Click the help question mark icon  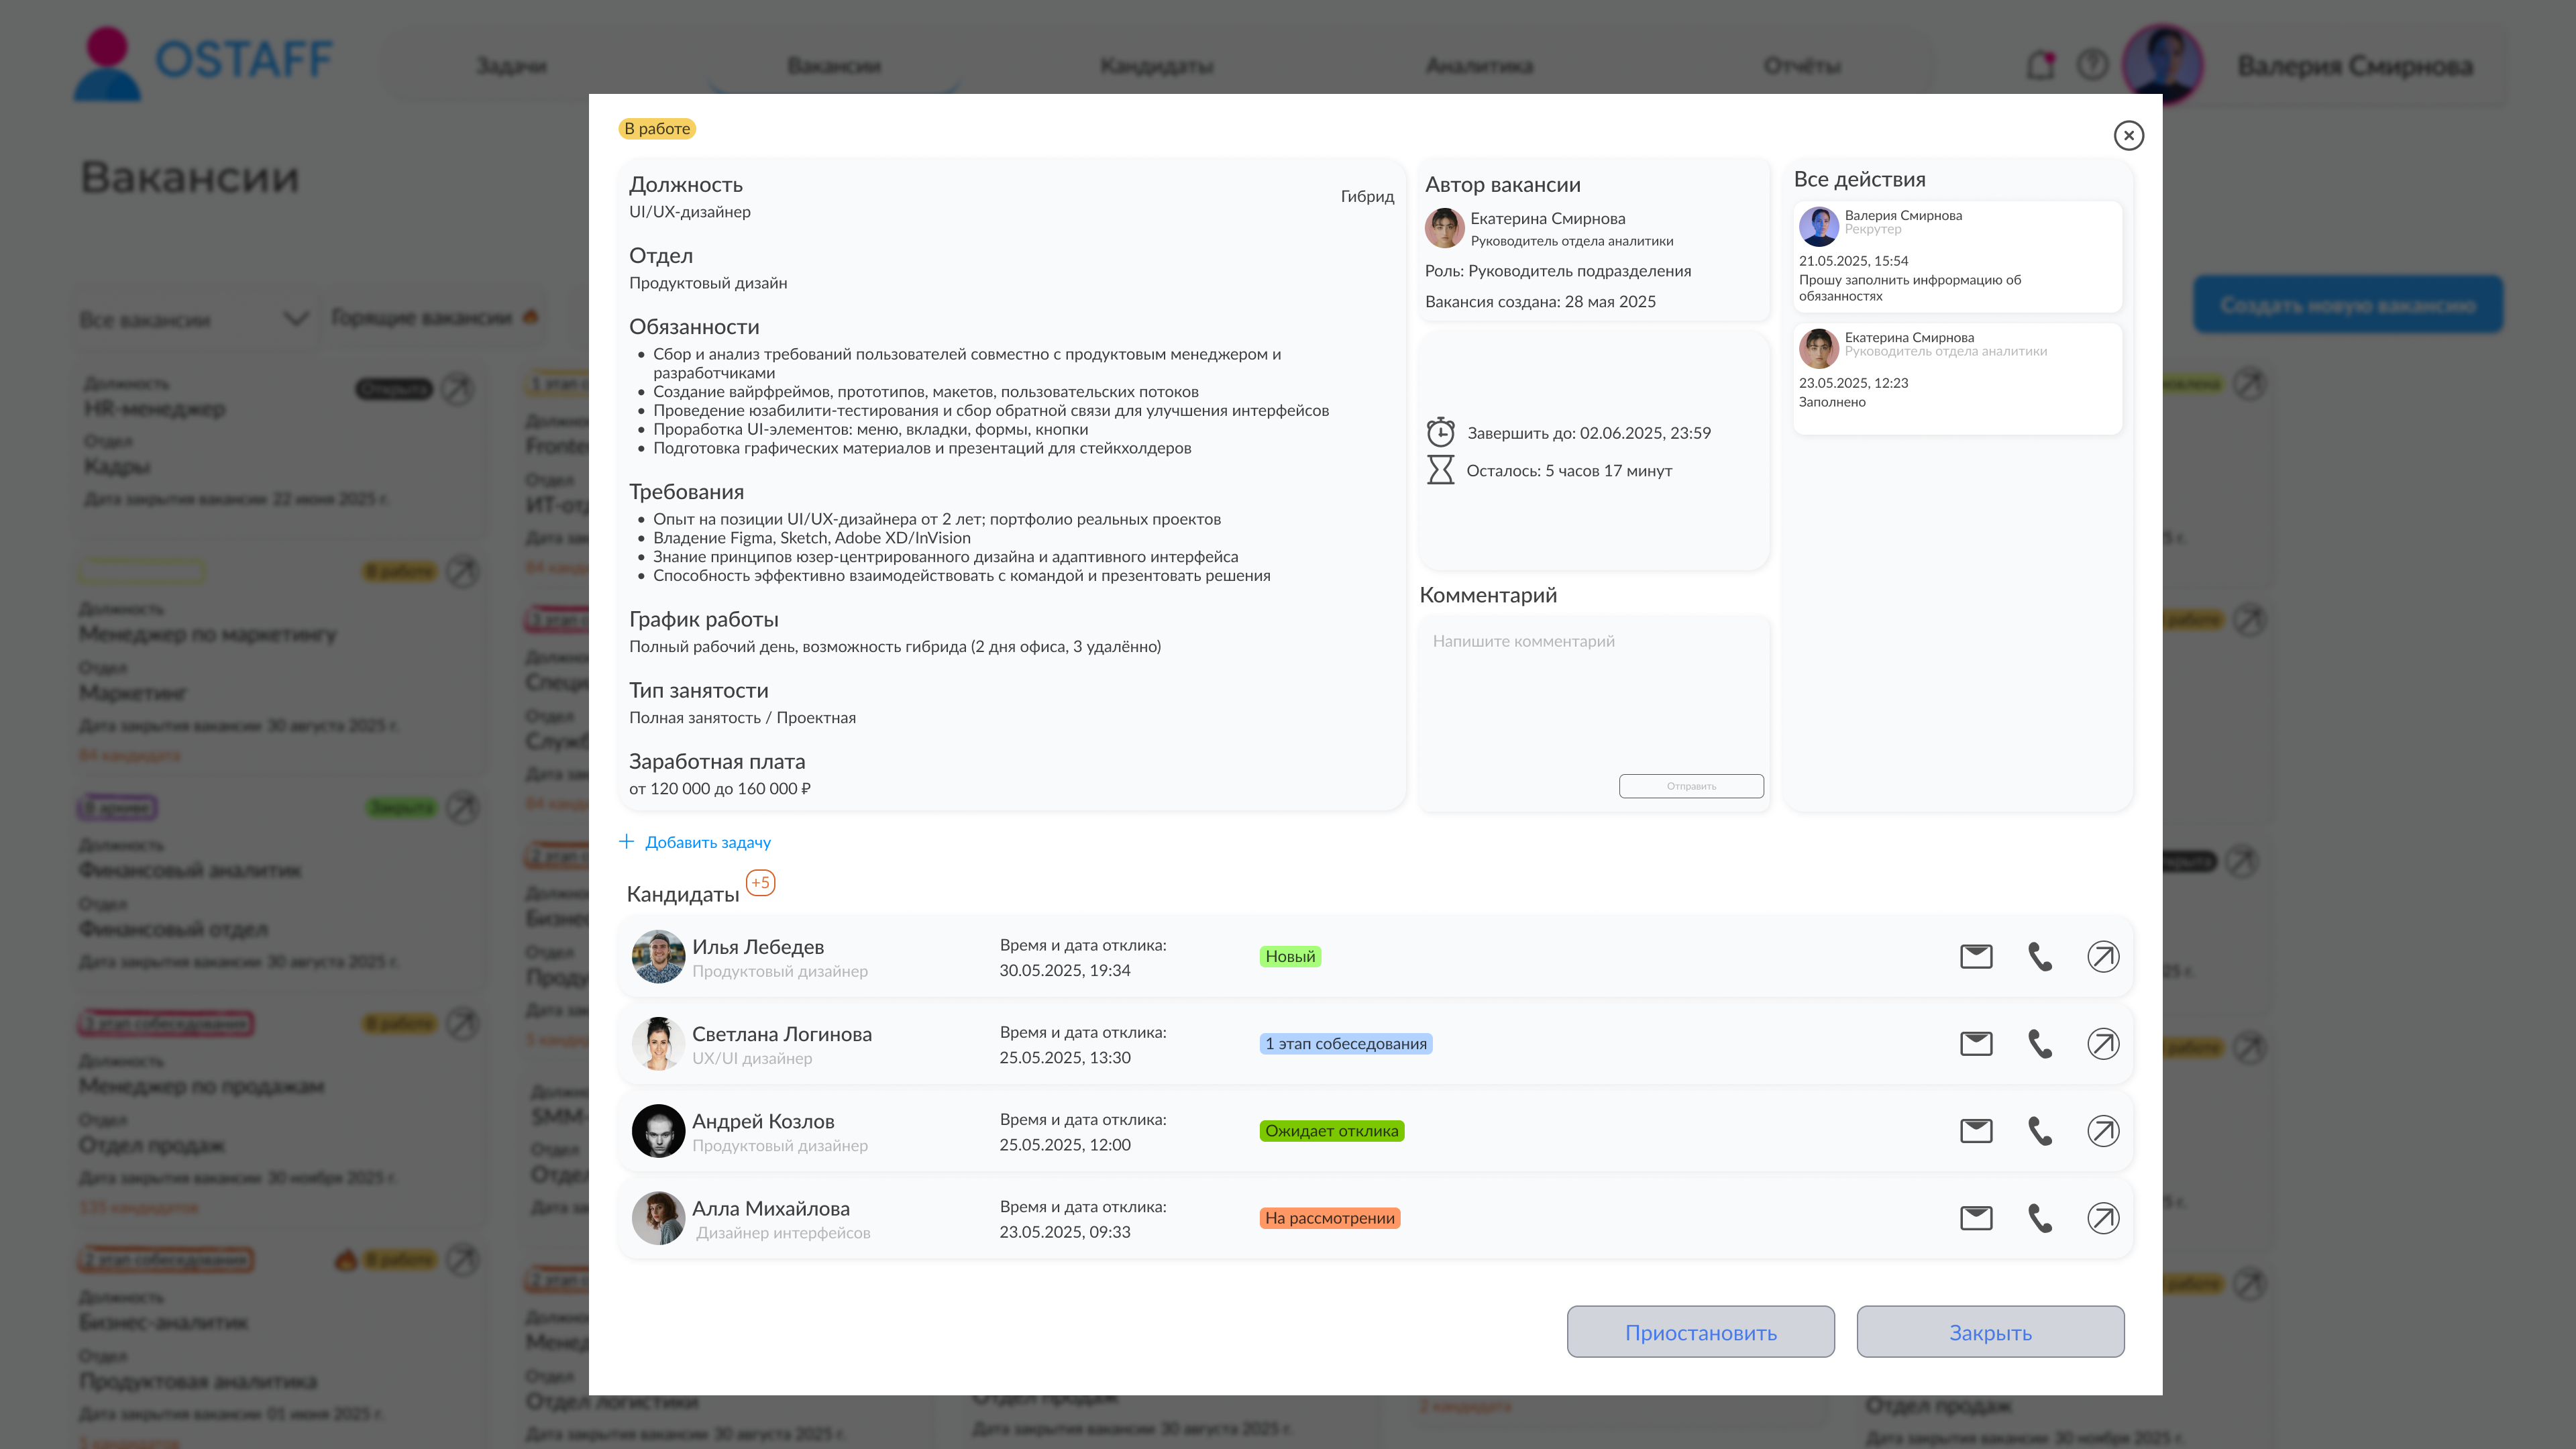click(x=2092, y=65)
